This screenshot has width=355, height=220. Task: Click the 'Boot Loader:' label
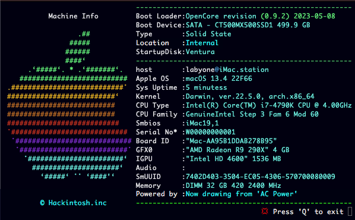(x=161, y=16)
